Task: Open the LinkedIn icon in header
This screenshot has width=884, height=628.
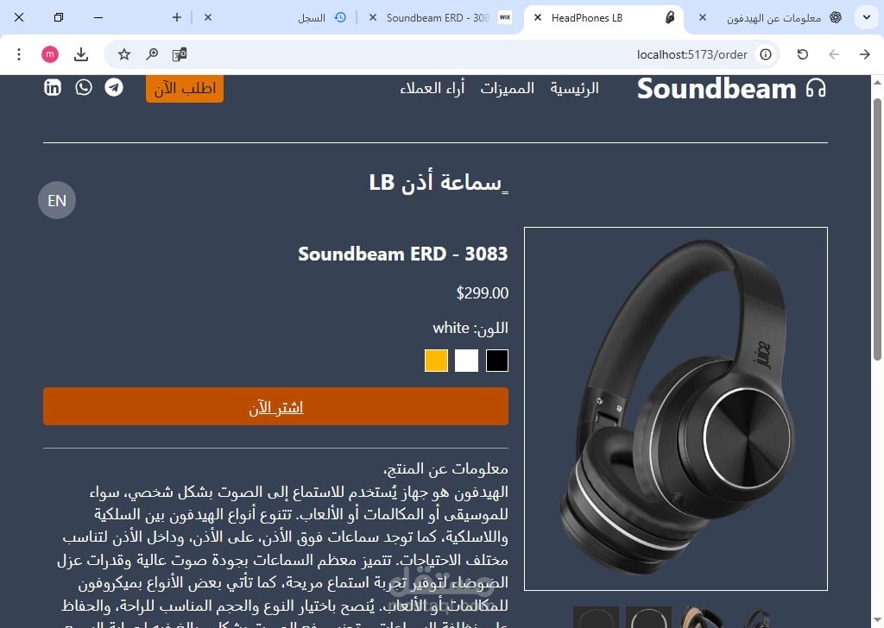Action: pos(53,87)
